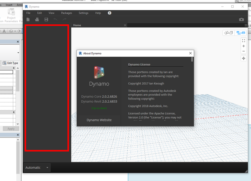Switch to graph view navigation
Screen dimensions: 251x181
pos(241,33)
